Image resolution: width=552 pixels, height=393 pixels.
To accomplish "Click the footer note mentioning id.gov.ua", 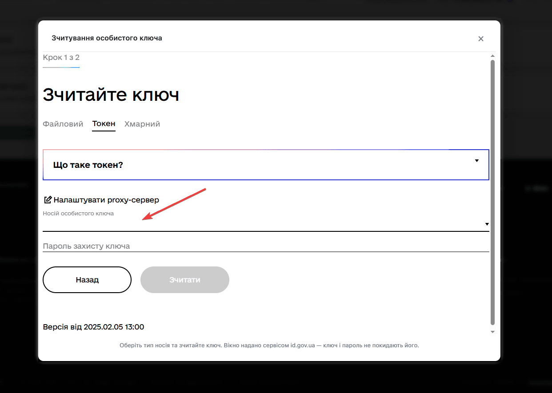I will click(269, 345).
